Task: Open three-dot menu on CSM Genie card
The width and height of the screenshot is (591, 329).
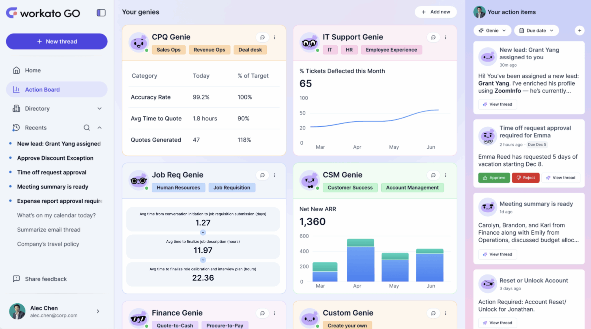Action: [x=445, y=175]
